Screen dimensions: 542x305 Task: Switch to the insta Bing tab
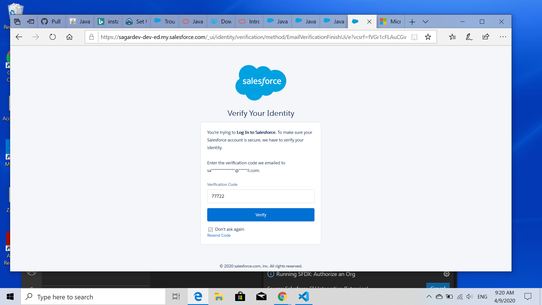pos(108,21)
